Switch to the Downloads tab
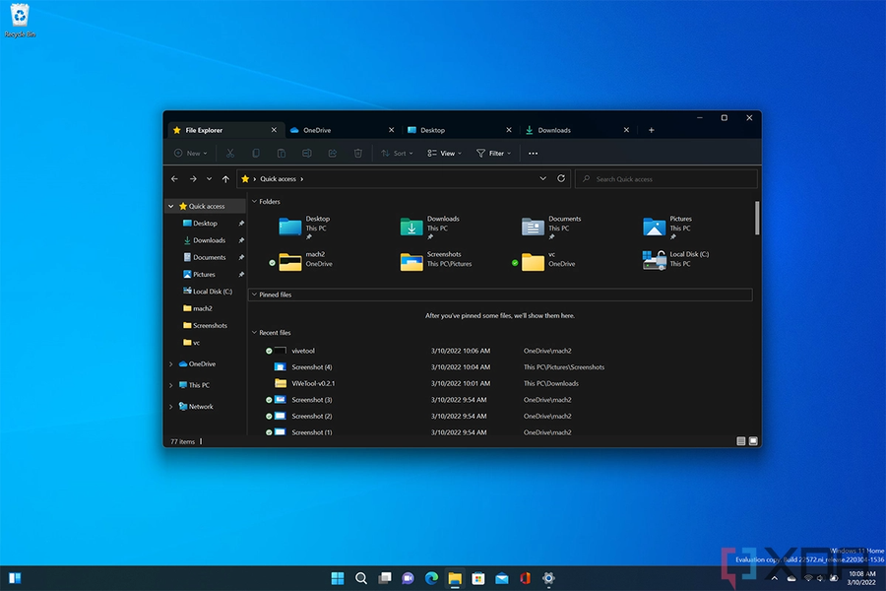 pyautogui.click(x=578, y=130)
